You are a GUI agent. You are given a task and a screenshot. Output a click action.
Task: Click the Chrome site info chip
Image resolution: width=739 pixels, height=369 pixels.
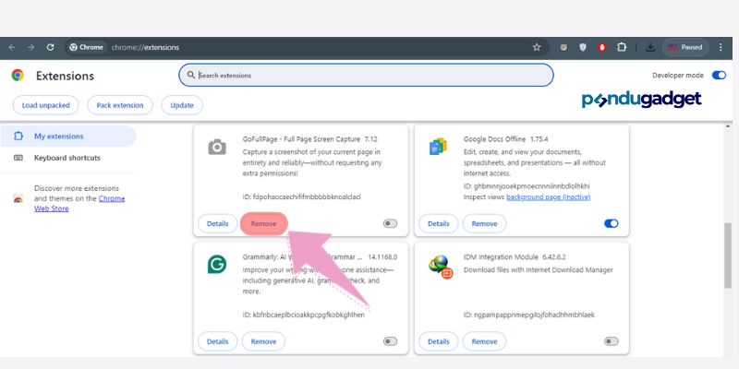[x=86, y=47]
